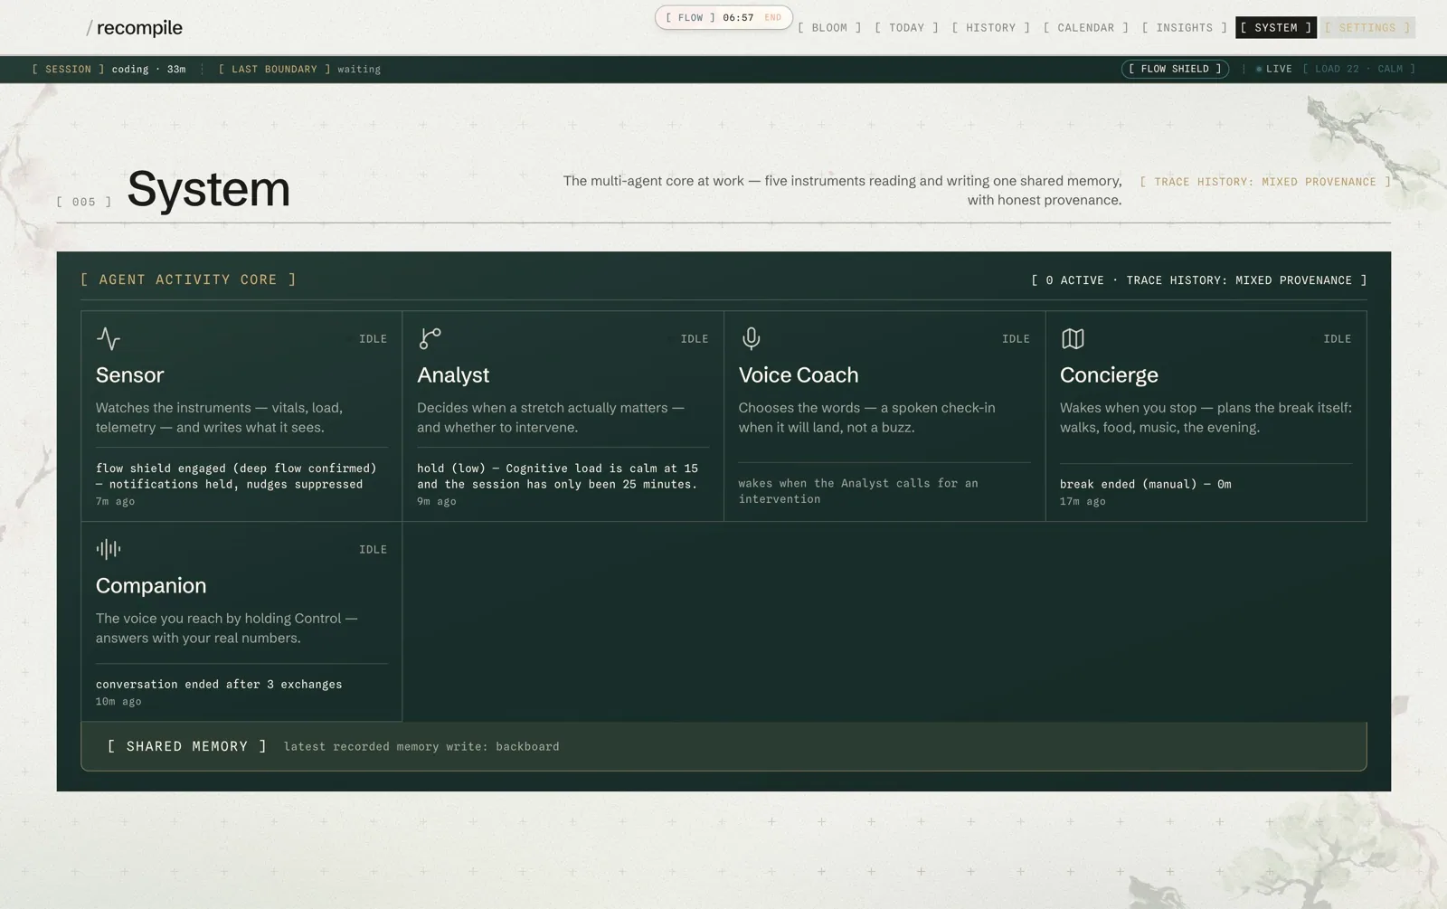The width and height of the screenshot is (1447, 909).
Task: Open the INSIGHTS tab
Action: (x=1184, y=28)
